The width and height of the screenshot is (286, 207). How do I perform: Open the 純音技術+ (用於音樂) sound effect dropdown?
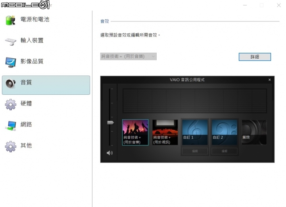click(x=129, y=57)
